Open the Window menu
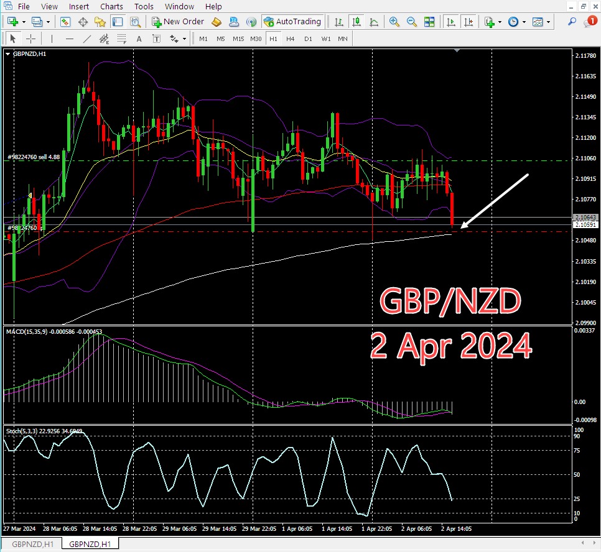601x552 pixels. point(179,6)
